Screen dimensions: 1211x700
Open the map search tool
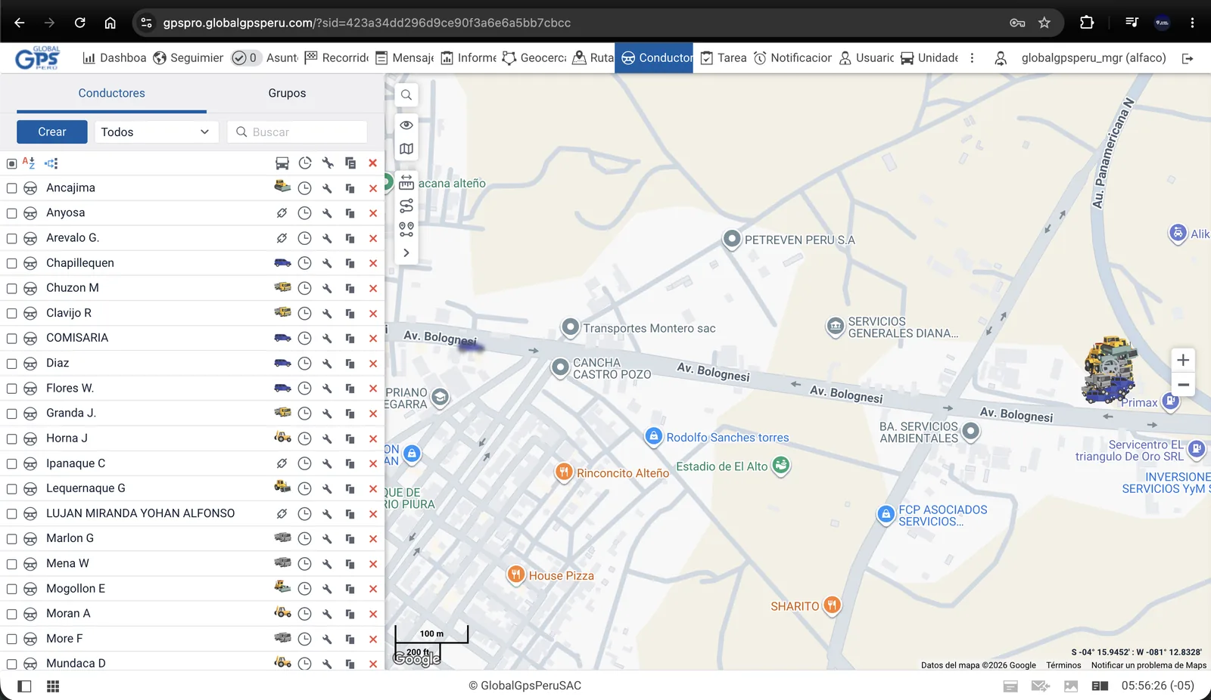pos(406,95)
